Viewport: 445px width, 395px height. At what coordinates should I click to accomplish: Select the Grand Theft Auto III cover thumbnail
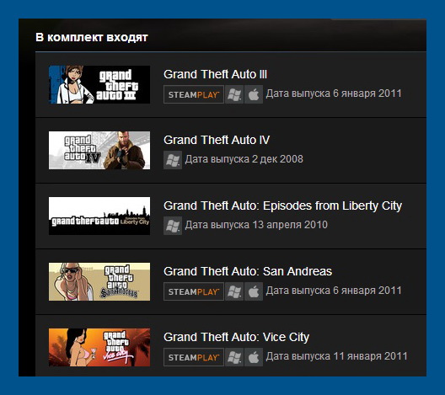pyautogui.click(x=99, y=84)
